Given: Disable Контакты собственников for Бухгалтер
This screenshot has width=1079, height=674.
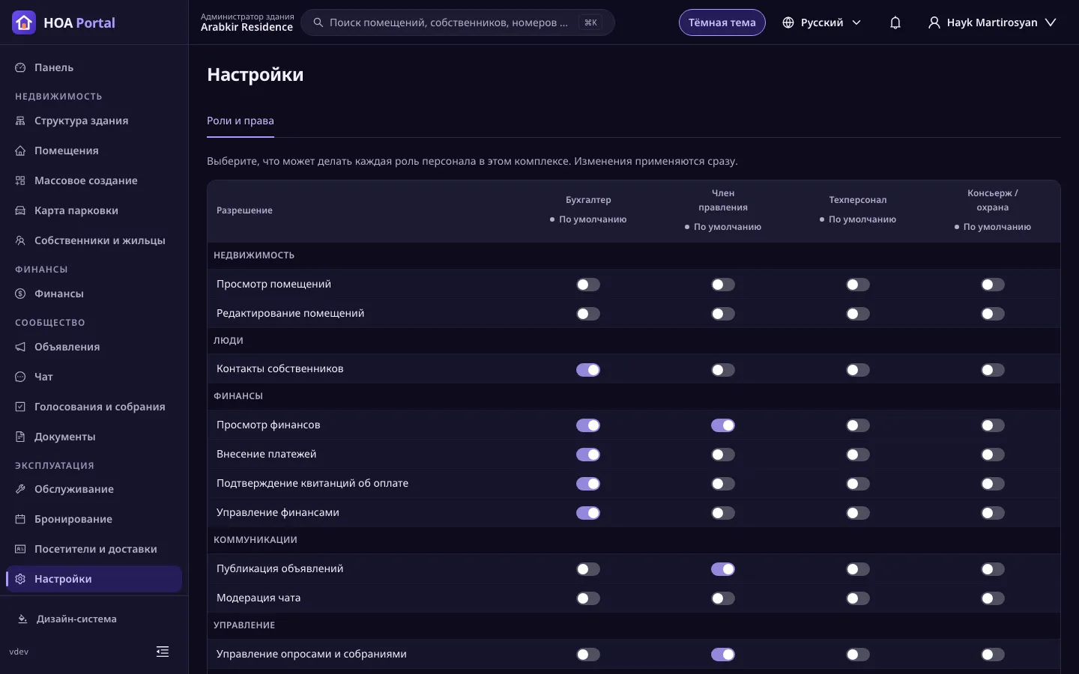Looking at the screenshot, I should 588,370.
